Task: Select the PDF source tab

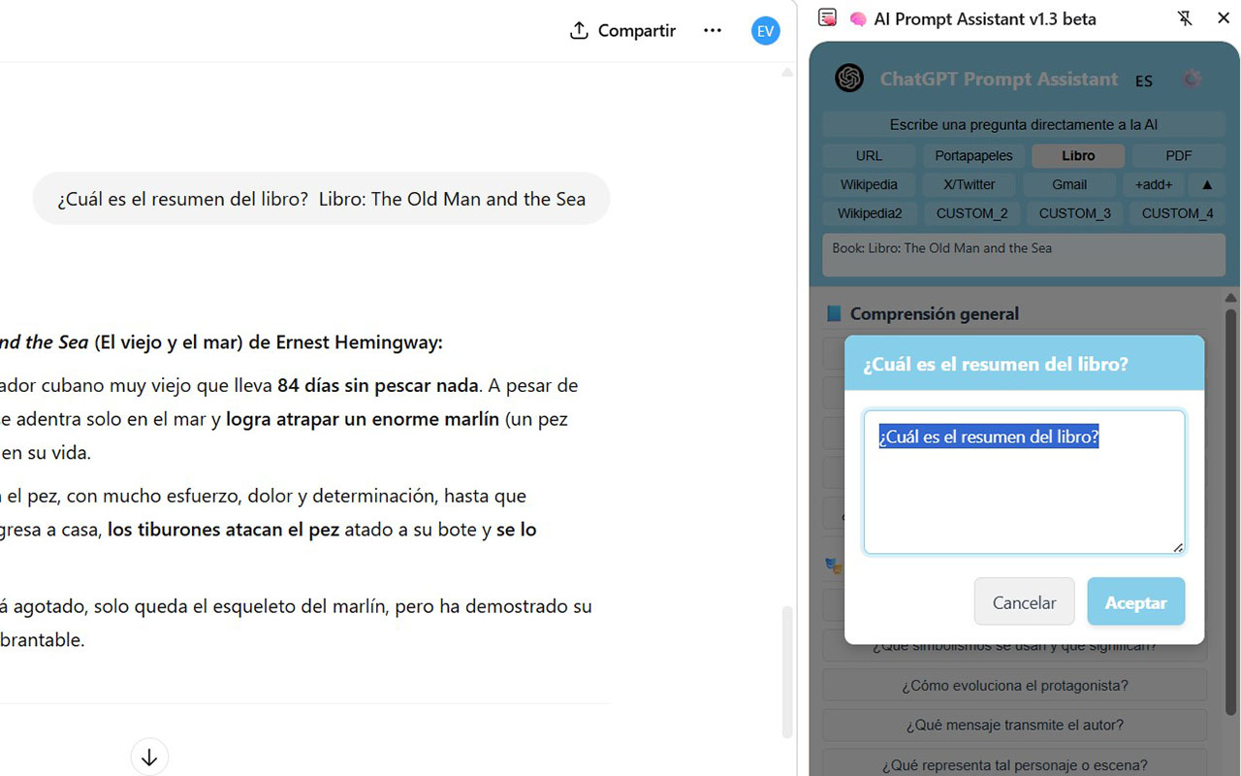Action: coord(1179,155)
